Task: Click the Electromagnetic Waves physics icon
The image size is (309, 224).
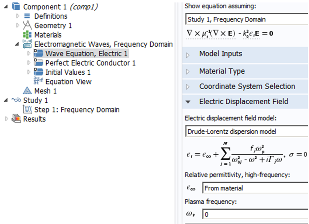Action: pyautogui.click(x=27, y=44)
